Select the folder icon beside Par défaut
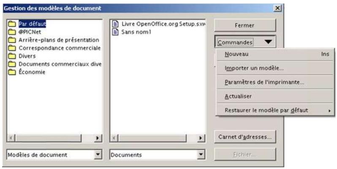Screen dimensions: 337x169 (x=12, y=24)
